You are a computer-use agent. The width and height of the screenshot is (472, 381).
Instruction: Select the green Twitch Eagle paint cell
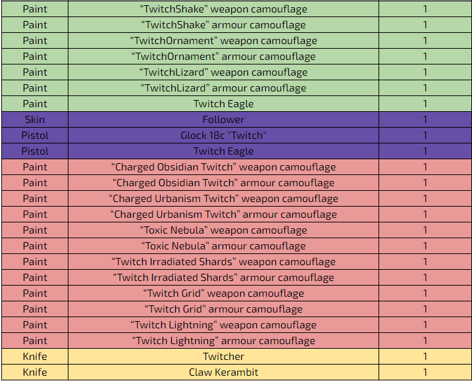[223, 104]
